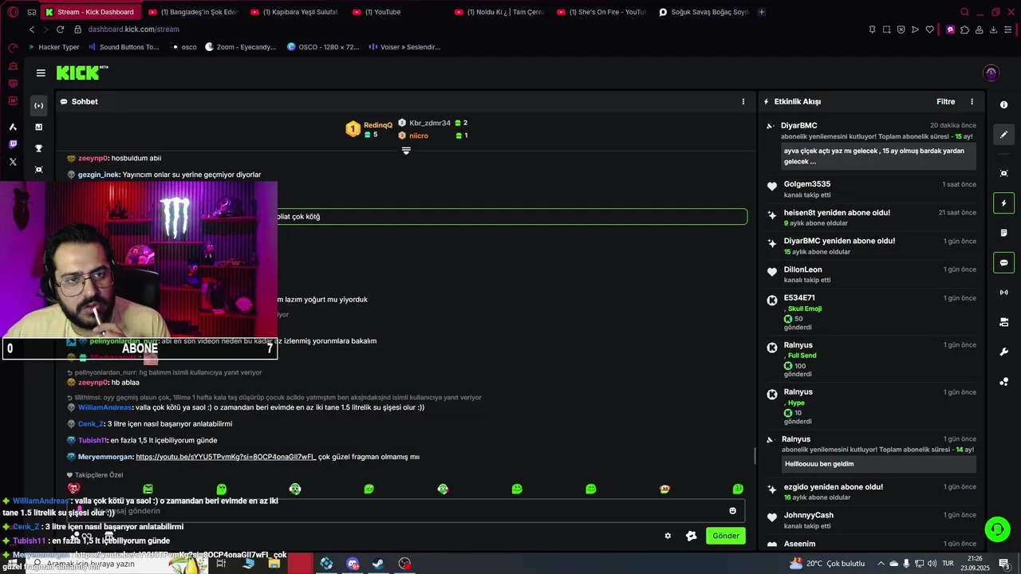This screenshot has width=1021, height=574.
Task: Open File Explorer from taskbar
Action: pyautogui.click(x=274, y=564)
